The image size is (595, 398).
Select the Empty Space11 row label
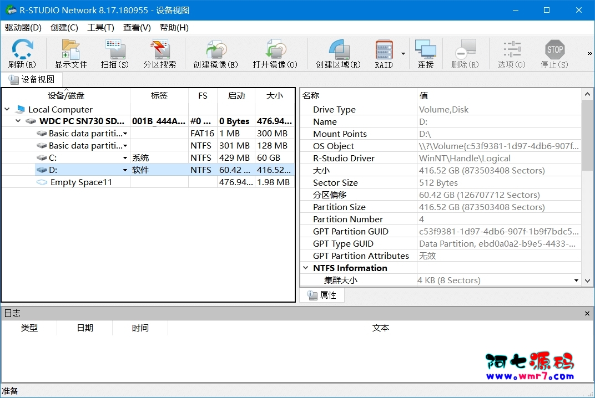[x=81, y=182]
